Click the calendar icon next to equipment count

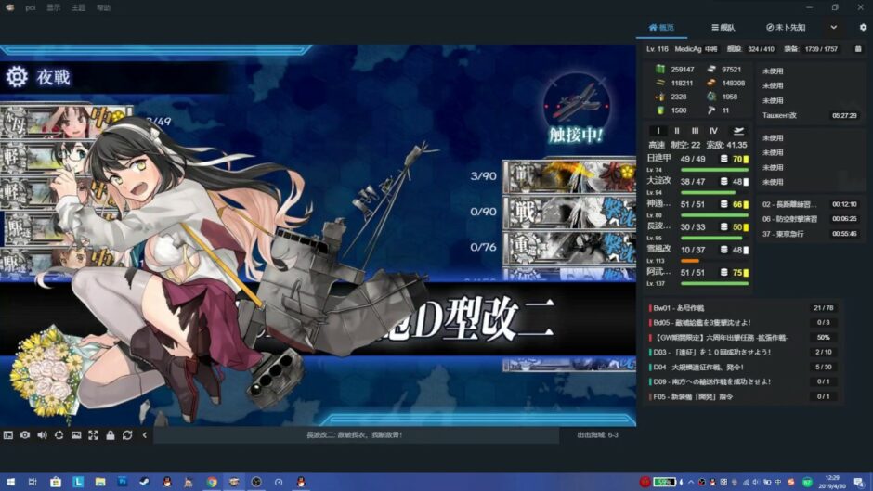tap(858, 49)
